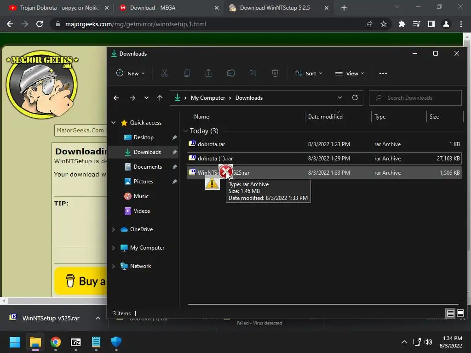Go back in the Downloads Explorer window
The height and width of the screenshot is (353, 471).
pyautogui.click(x=116, y=98)
